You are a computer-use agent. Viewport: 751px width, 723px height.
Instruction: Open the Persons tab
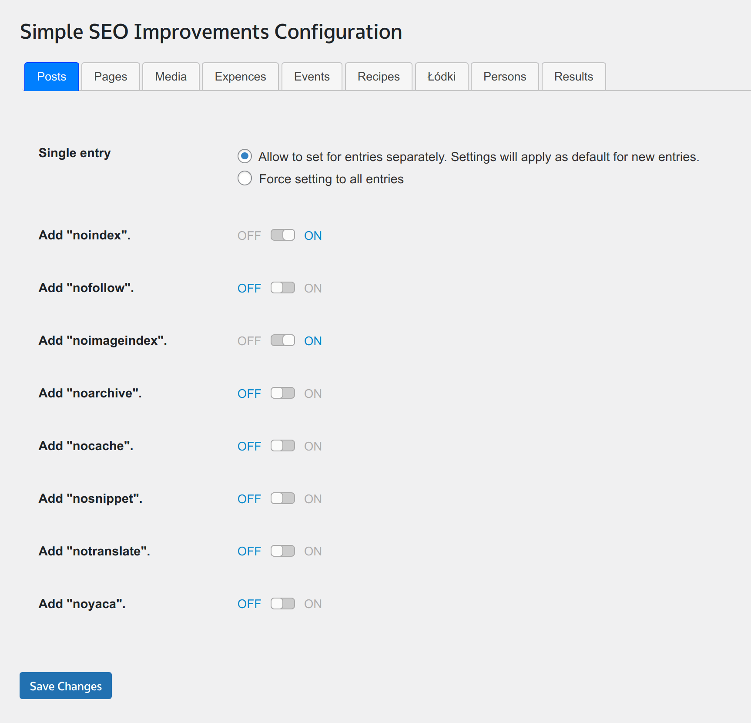505,77
